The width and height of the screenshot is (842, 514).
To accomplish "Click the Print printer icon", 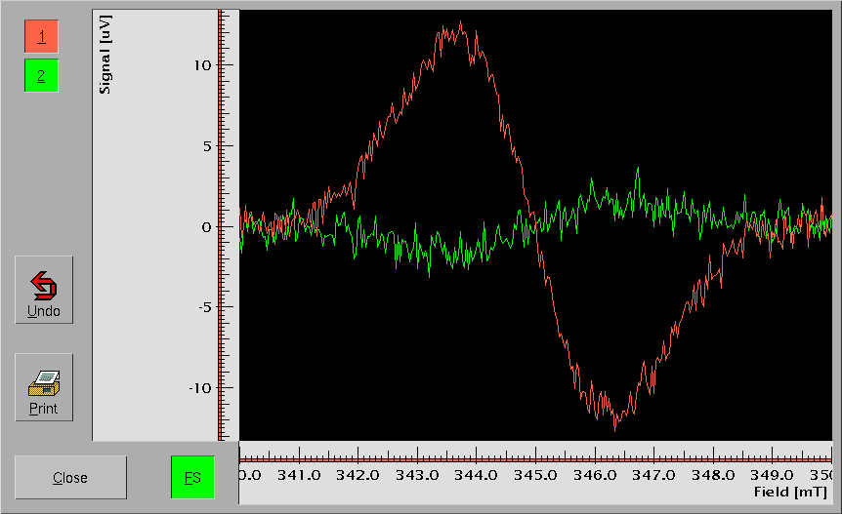I will tap(43, 382).
